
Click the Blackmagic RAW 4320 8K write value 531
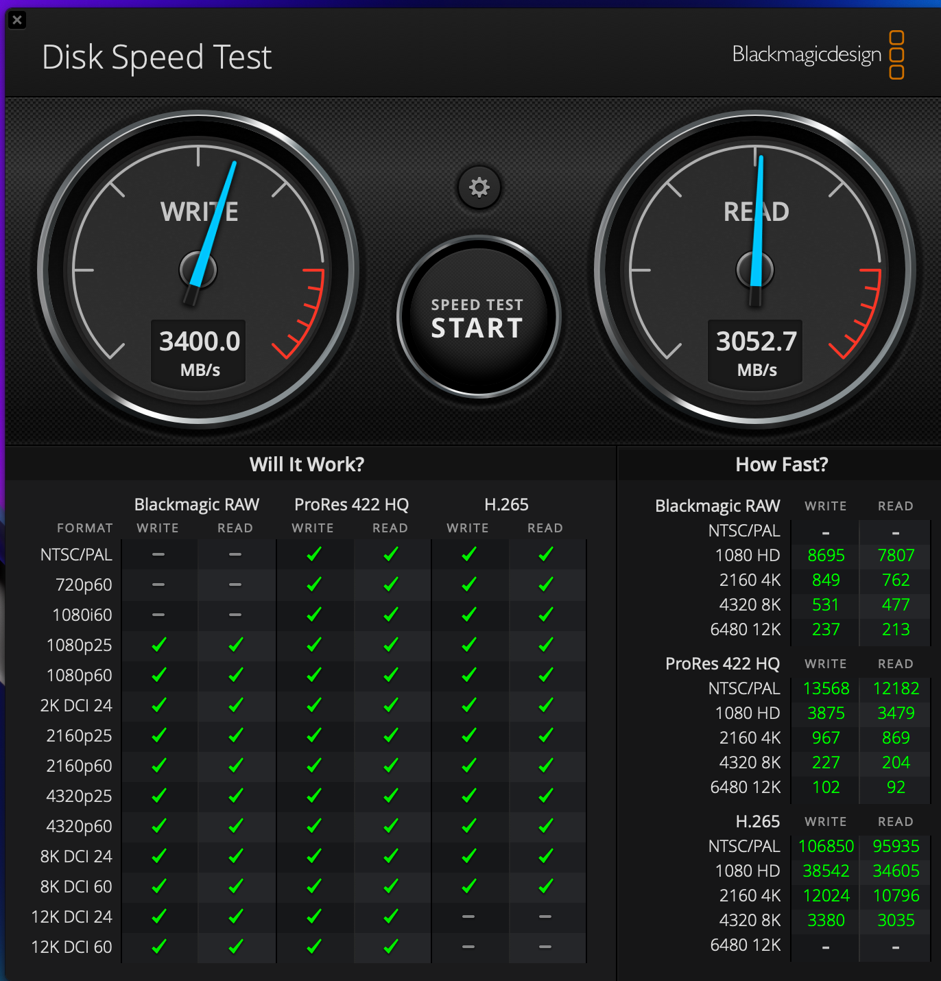coord(826,604)
